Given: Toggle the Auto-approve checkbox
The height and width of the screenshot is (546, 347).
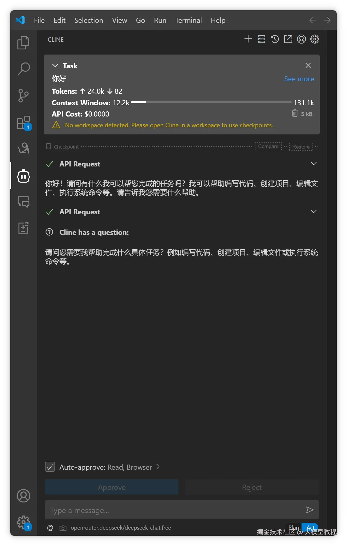Looking at the screenshot, I should tap(50, 467).
